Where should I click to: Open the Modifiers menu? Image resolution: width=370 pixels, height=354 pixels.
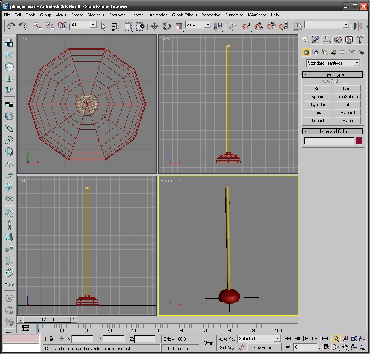(96, 15)
